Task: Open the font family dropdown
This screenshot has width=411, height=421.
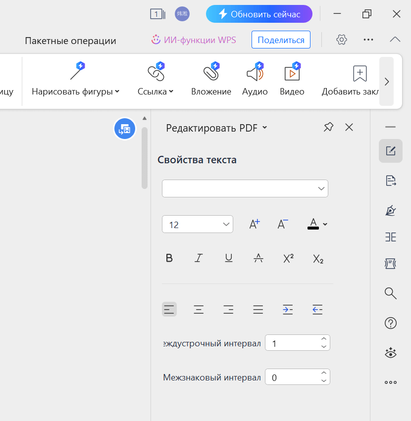Action: point(245,188)
